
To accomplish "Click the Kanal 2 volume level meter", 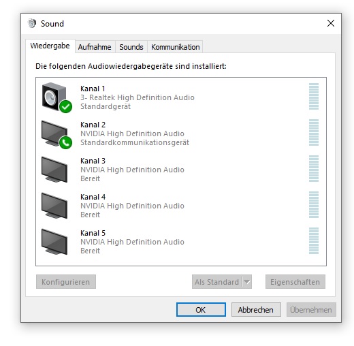I will tap(314, 132).
